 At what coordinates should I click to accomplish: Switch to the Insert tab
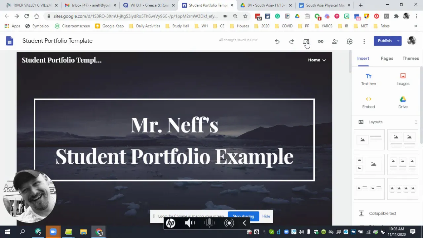click(x=363, y=58)
